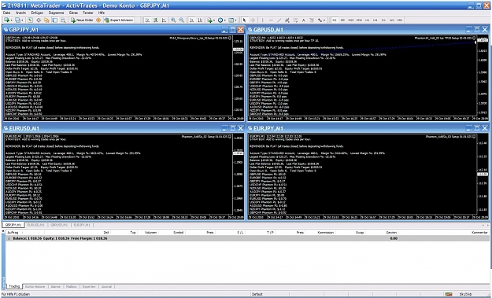Sort by the Auftrag column header
The height and width of the screenshot is (298, 492).
click(x=25, y=233)
